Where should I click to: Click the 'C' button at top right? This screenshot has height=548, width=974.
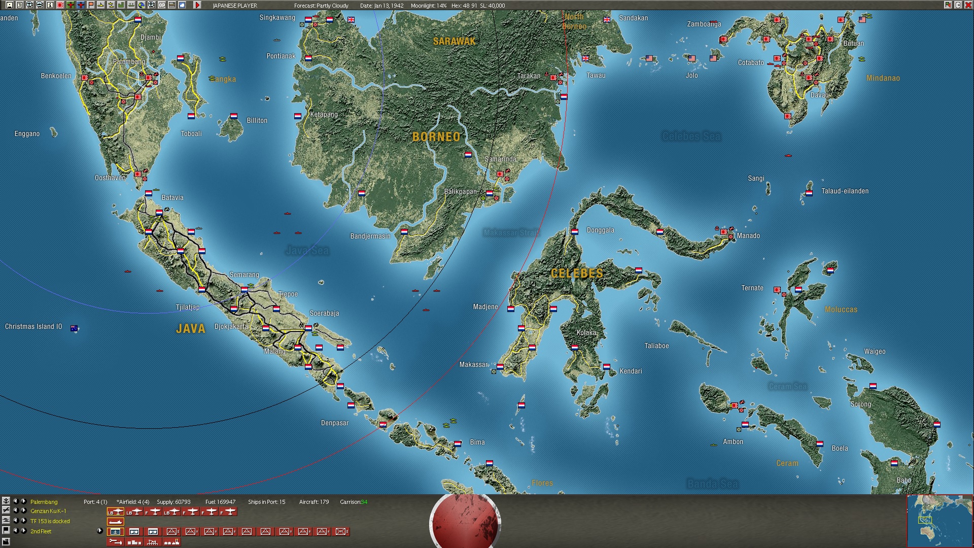click(958, 5)
